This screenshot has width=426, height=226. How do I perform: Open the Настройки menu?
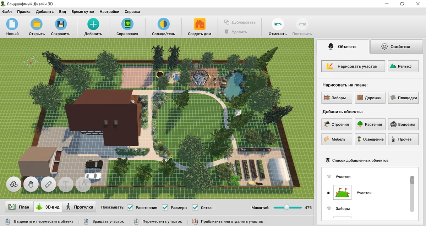[109, 11]
